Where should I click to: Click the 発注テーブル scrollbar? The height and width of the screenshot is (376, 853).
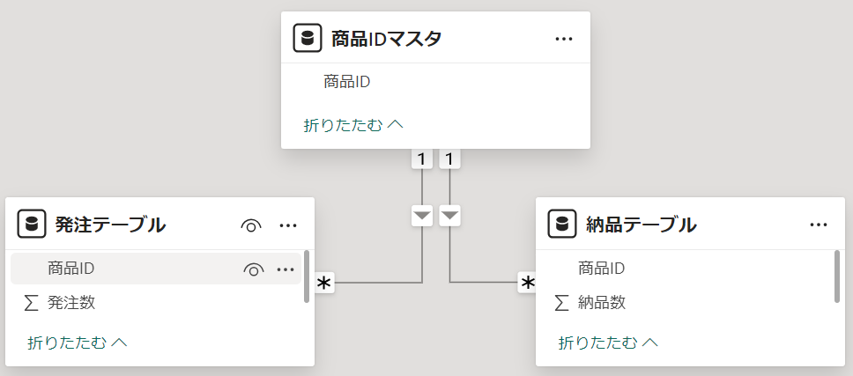(x=307, y=276)
